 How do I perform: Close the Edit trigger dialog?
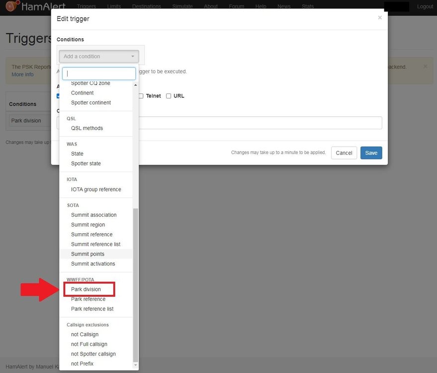380,18
